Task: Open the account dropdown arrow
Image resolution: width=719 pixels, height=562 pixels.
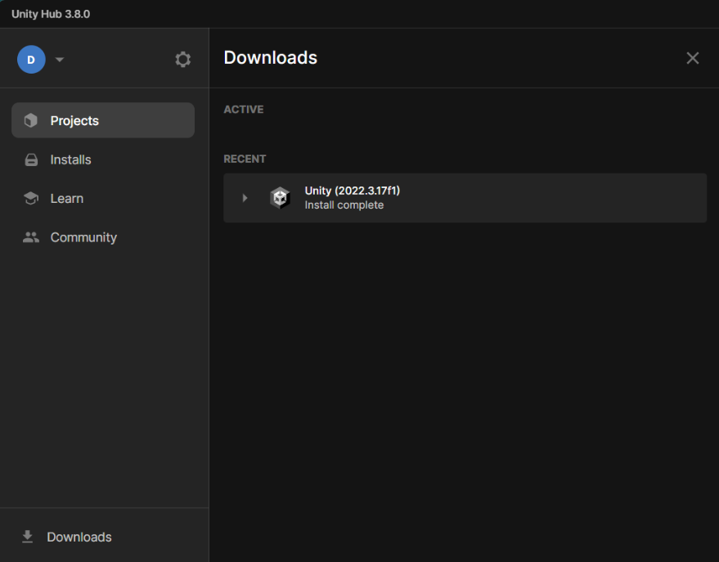Action: coord(60,60)
